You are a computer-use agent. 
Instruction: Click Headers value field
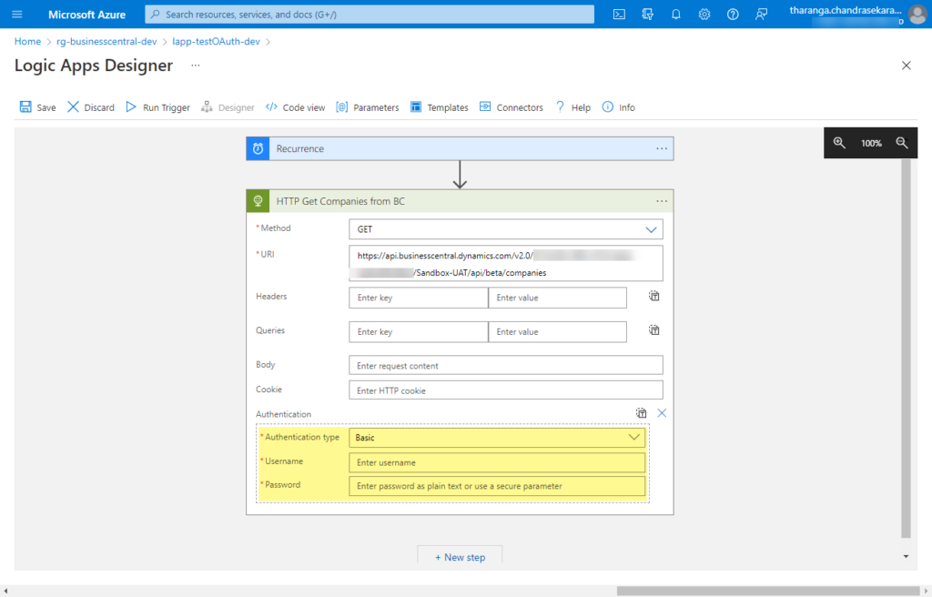pyautogui.click(x=558, y=298)
